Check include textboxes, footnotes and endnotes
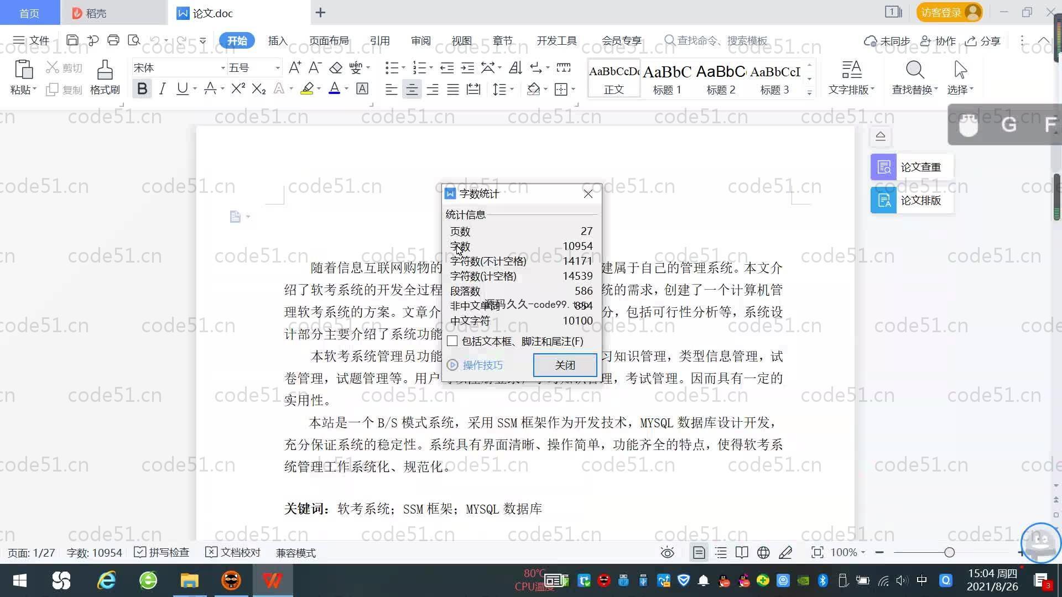Viewport: 1062px width, 597px height. click(x=452, y=341)
